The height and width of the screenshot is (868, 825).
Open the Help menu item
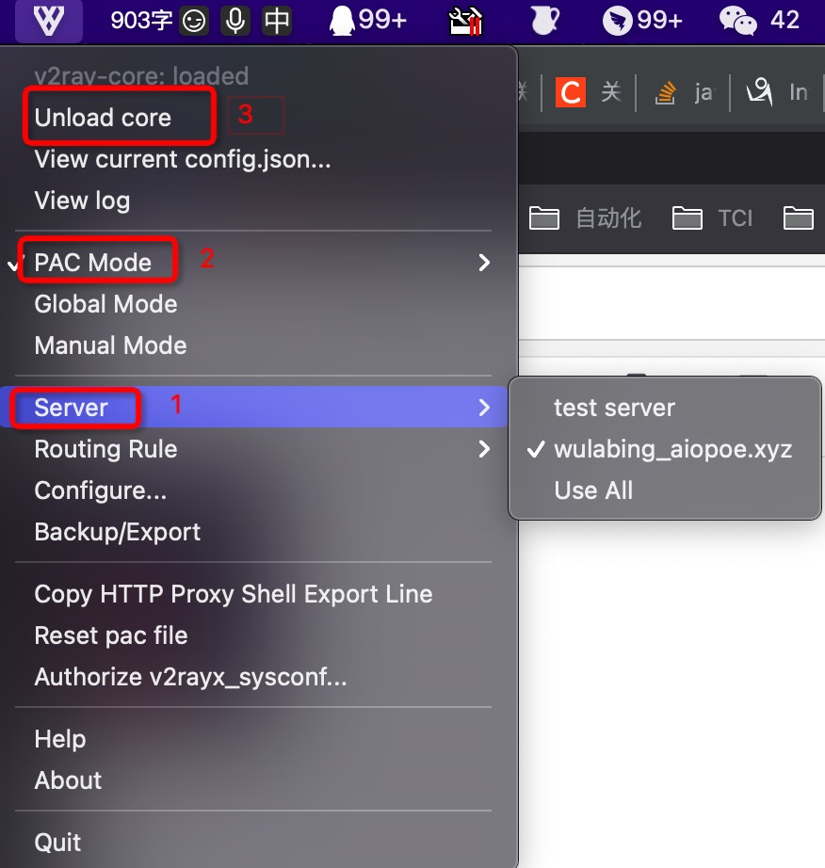tap(253, 739)
